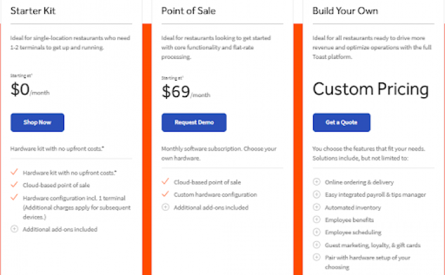Click checkmark beside Custom hardware configuration

(165, 194)
